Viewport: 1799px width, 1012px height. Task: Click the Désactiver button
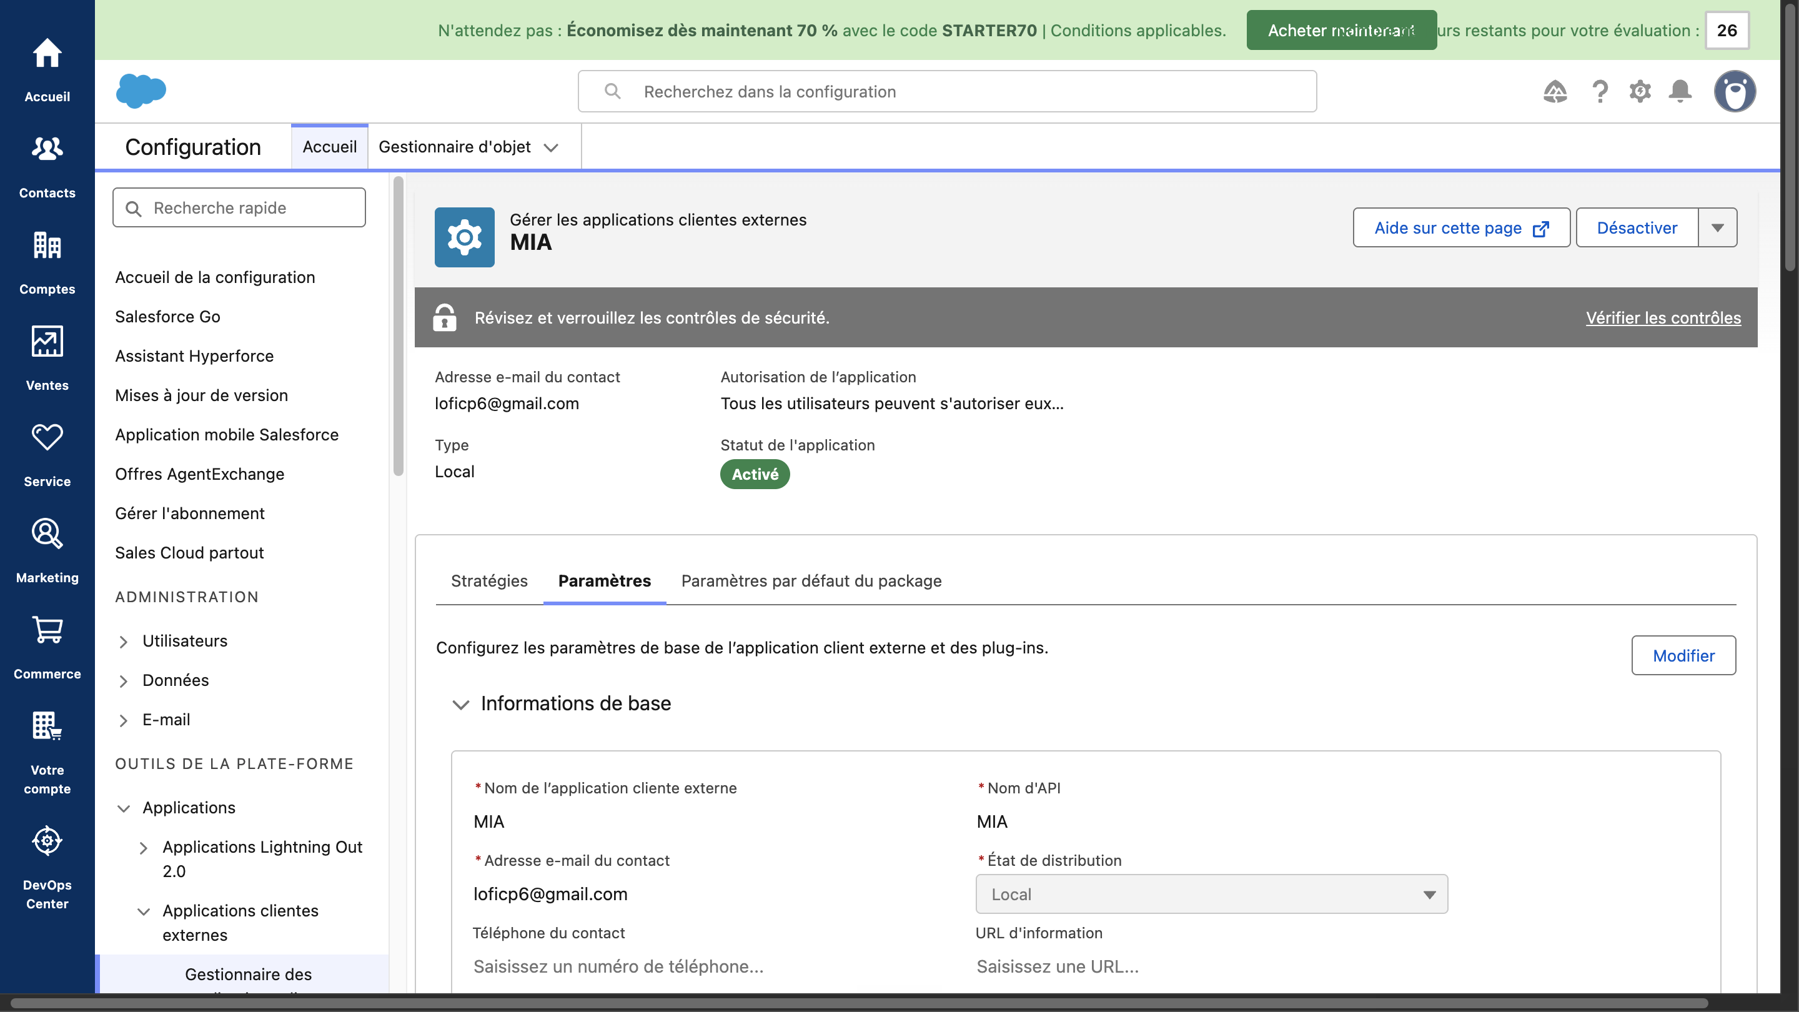(1637, 227)
